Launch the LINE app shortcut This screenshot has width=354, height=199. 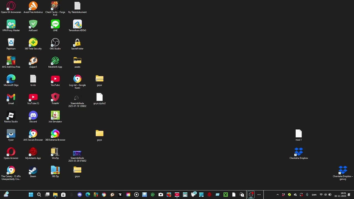tap(55, 26)
